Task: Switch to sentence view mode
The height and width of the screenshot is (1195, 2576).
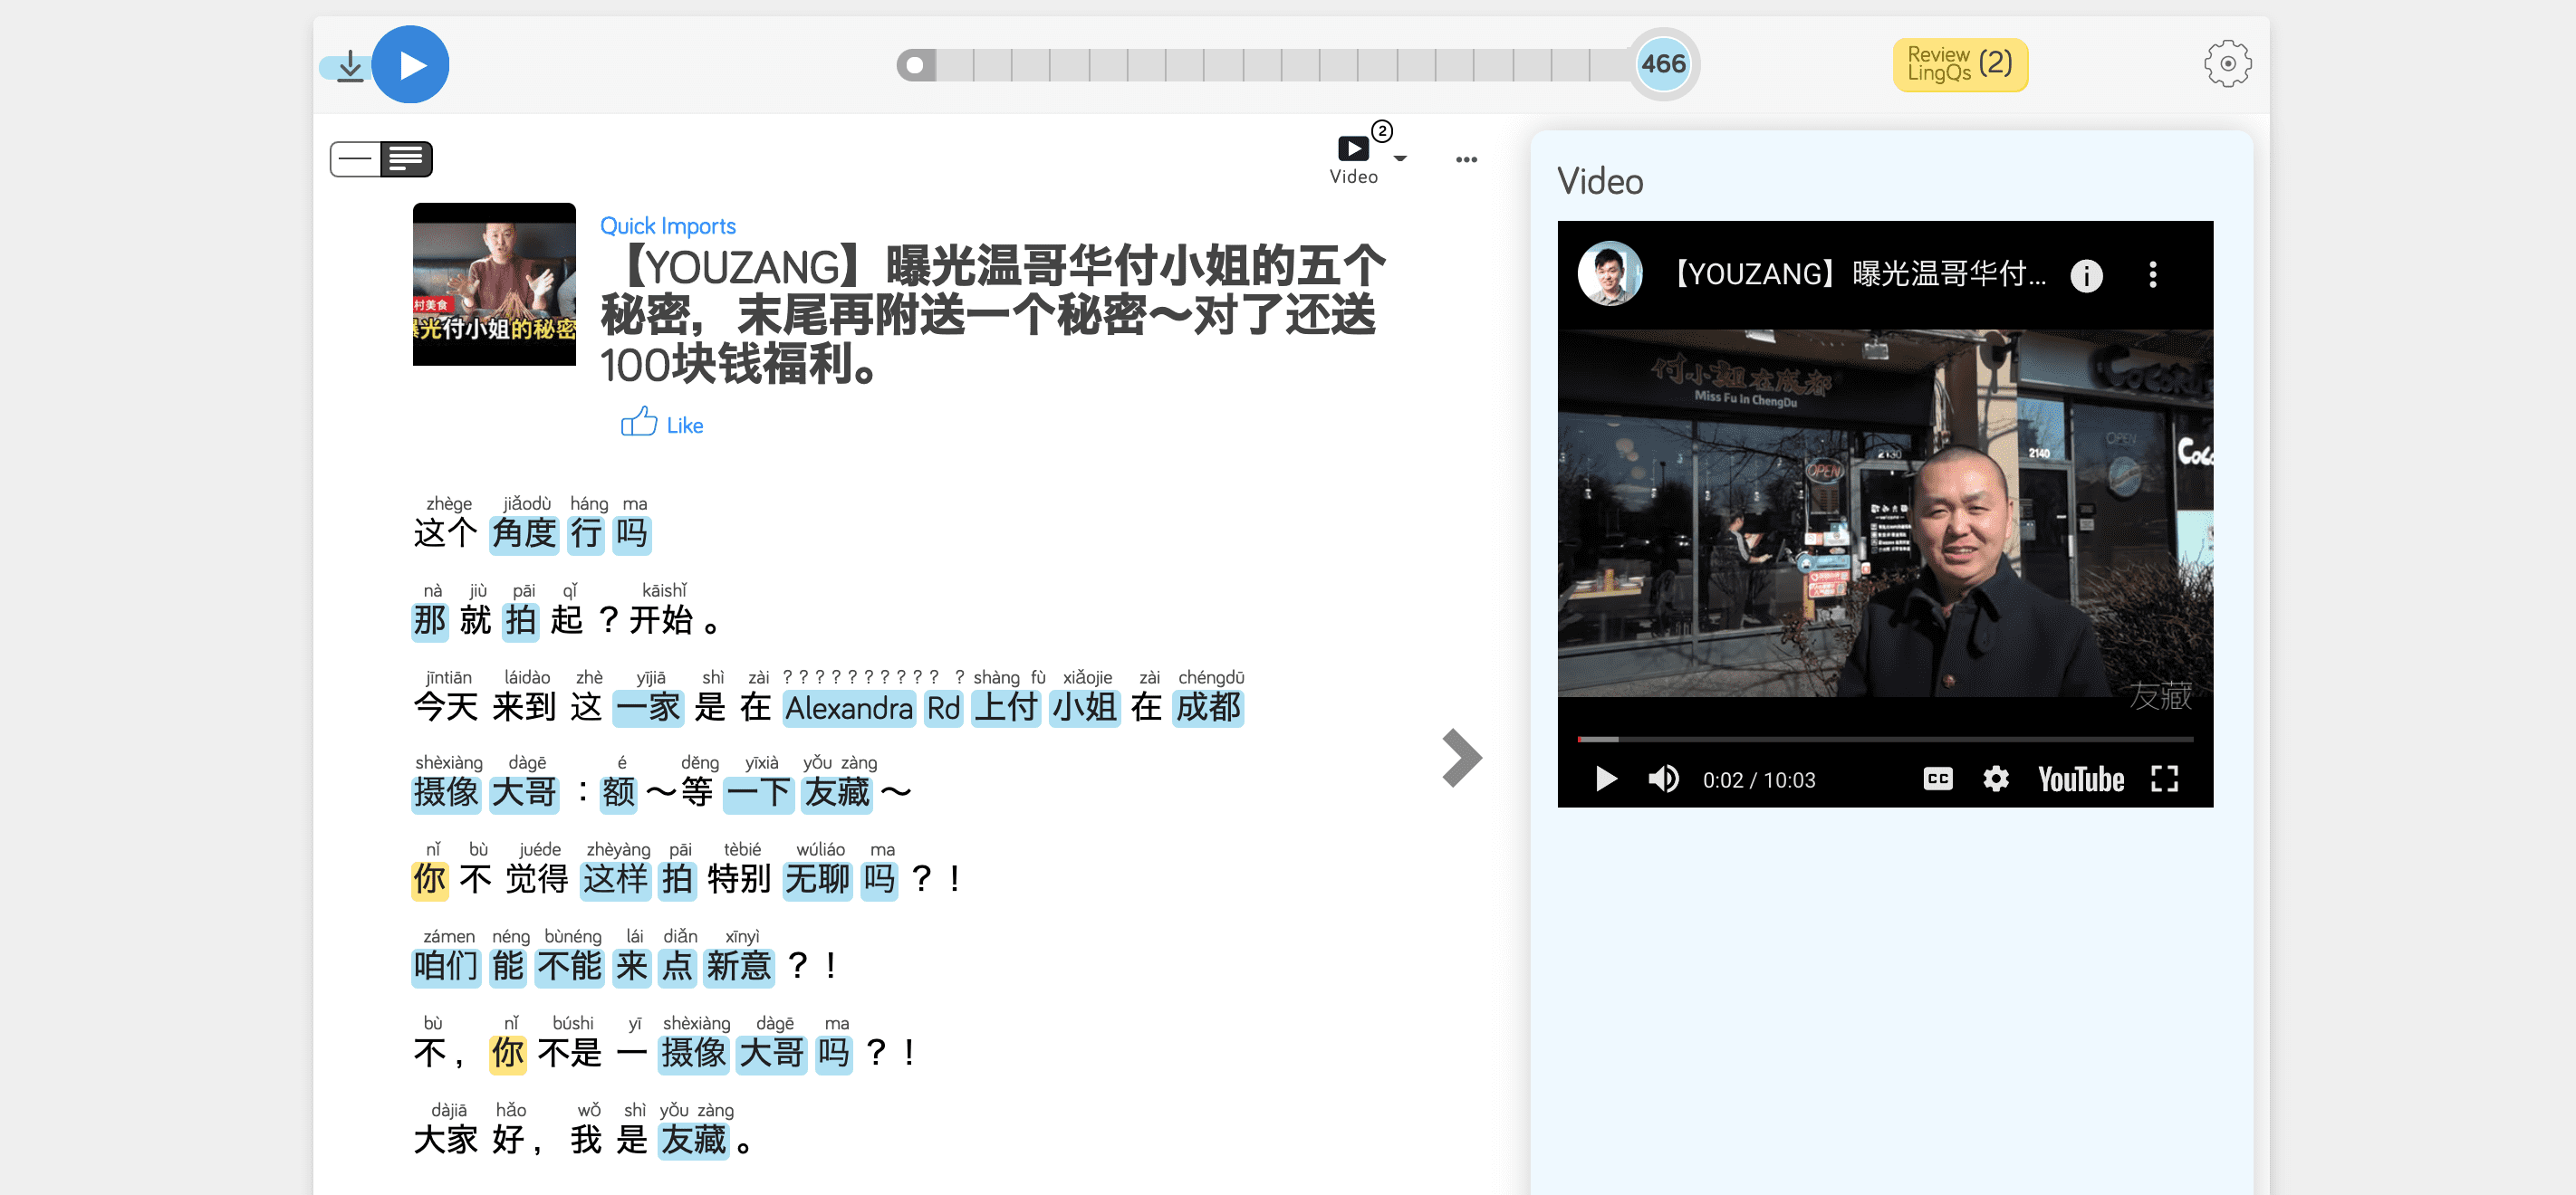Action: click(355, 158)
